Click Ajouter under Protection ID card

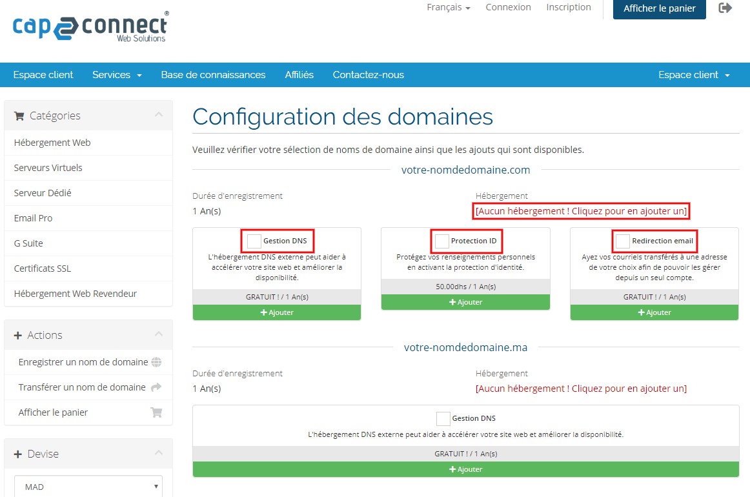point(465,302)
